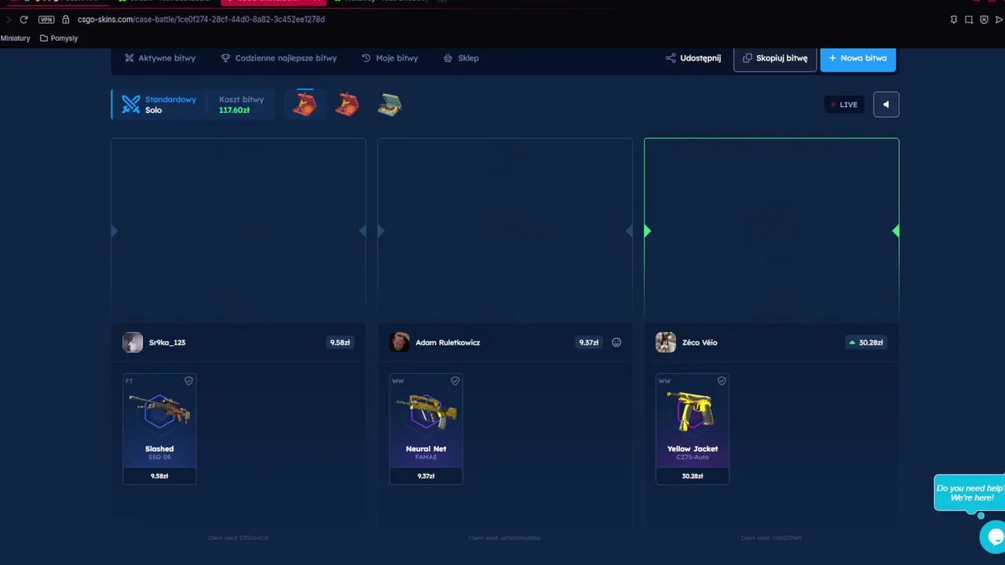Open the Sklep tab

tap(461, 58)
